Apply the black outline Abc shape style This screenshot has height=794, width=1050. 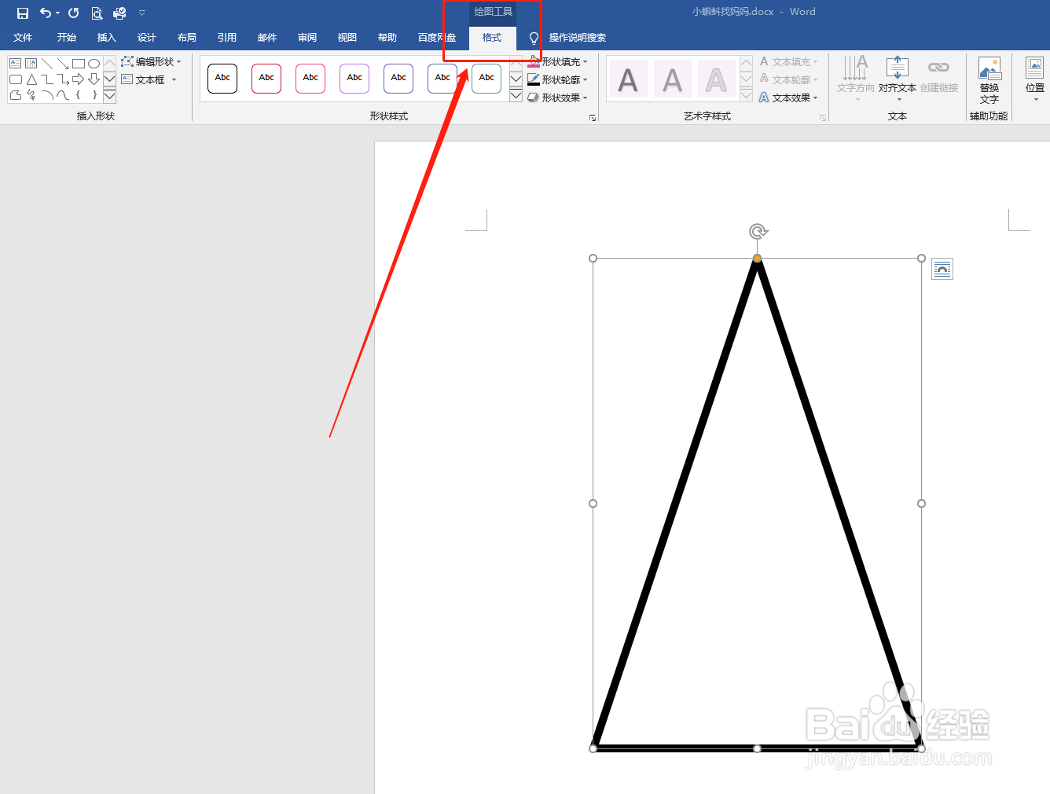pos(222,79)
